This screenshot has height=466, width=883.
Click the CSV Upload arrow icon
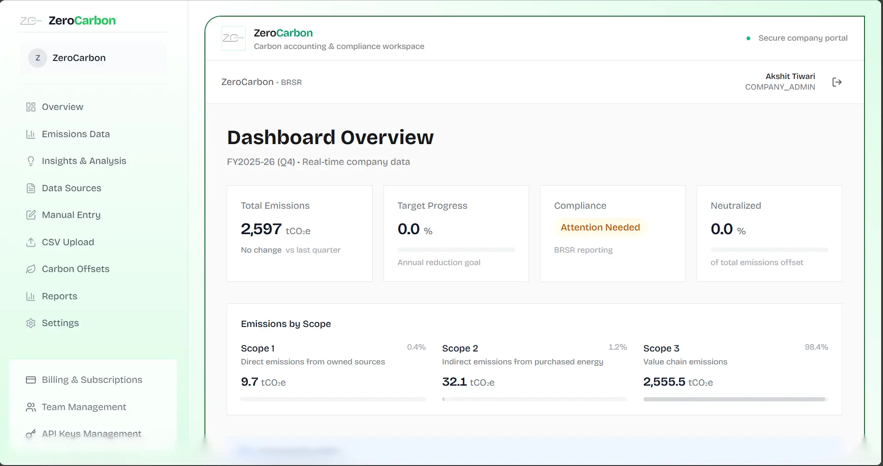31,242
